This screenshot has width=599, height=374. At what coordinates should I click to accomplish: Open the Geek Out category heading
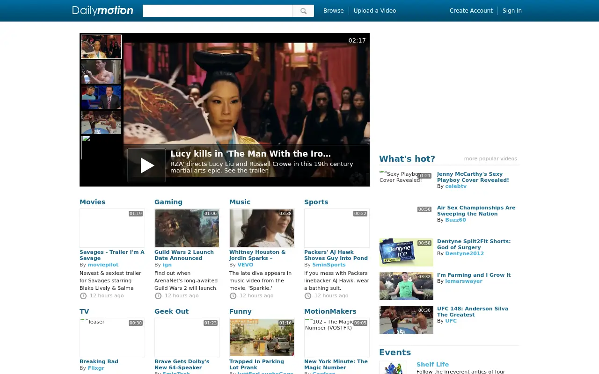[171, 311]
